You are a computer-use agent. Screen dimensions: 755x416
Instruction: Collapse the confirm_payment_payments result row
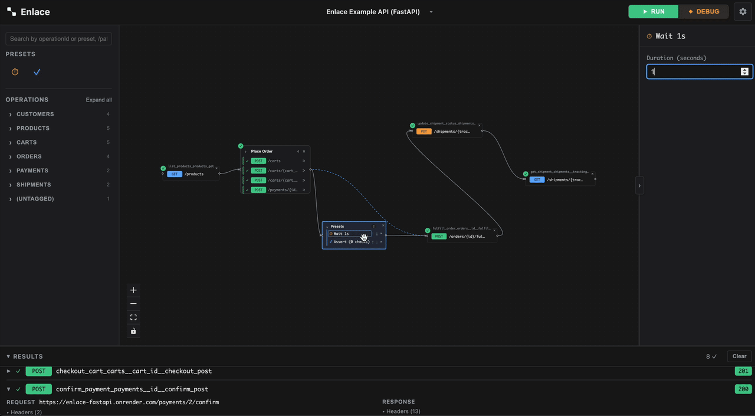click(x=8, y=389)
